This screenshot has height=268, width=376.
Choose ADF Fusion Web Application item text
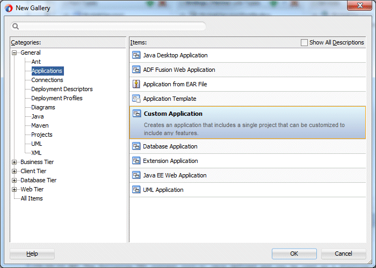tap(179, 70)
